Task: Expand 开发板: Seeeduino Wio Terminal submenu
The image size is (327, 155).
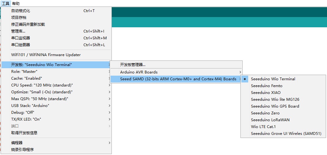Action: click(x=56, y=65)
